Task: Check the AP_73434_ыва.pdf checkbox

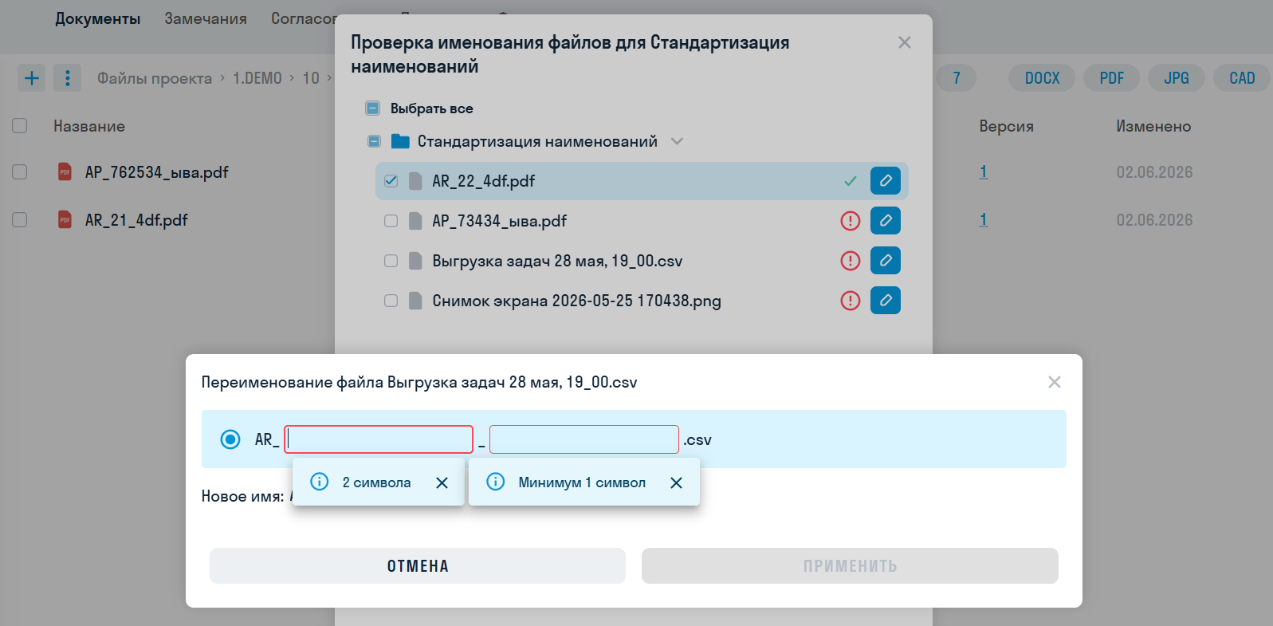Action: click(391, 221)
